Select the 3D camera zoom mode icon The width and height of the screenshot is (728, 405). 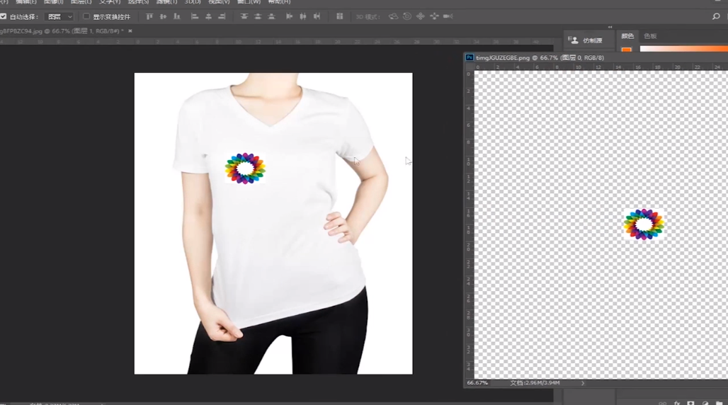point(448,16)
